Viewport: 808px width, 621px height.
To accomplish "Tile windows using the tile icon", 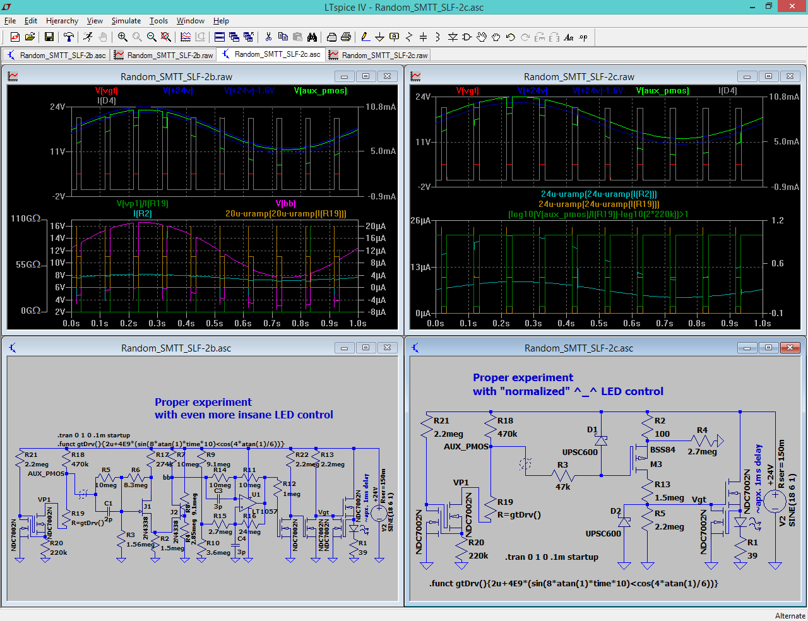I will coord(220,37).
